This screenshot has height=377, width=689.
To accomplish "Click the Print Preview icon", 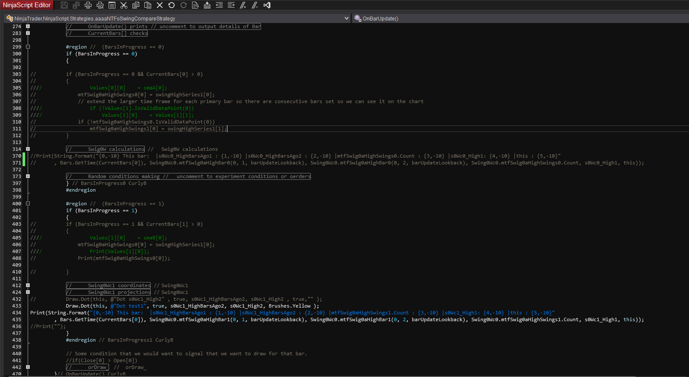I will 100,5.
